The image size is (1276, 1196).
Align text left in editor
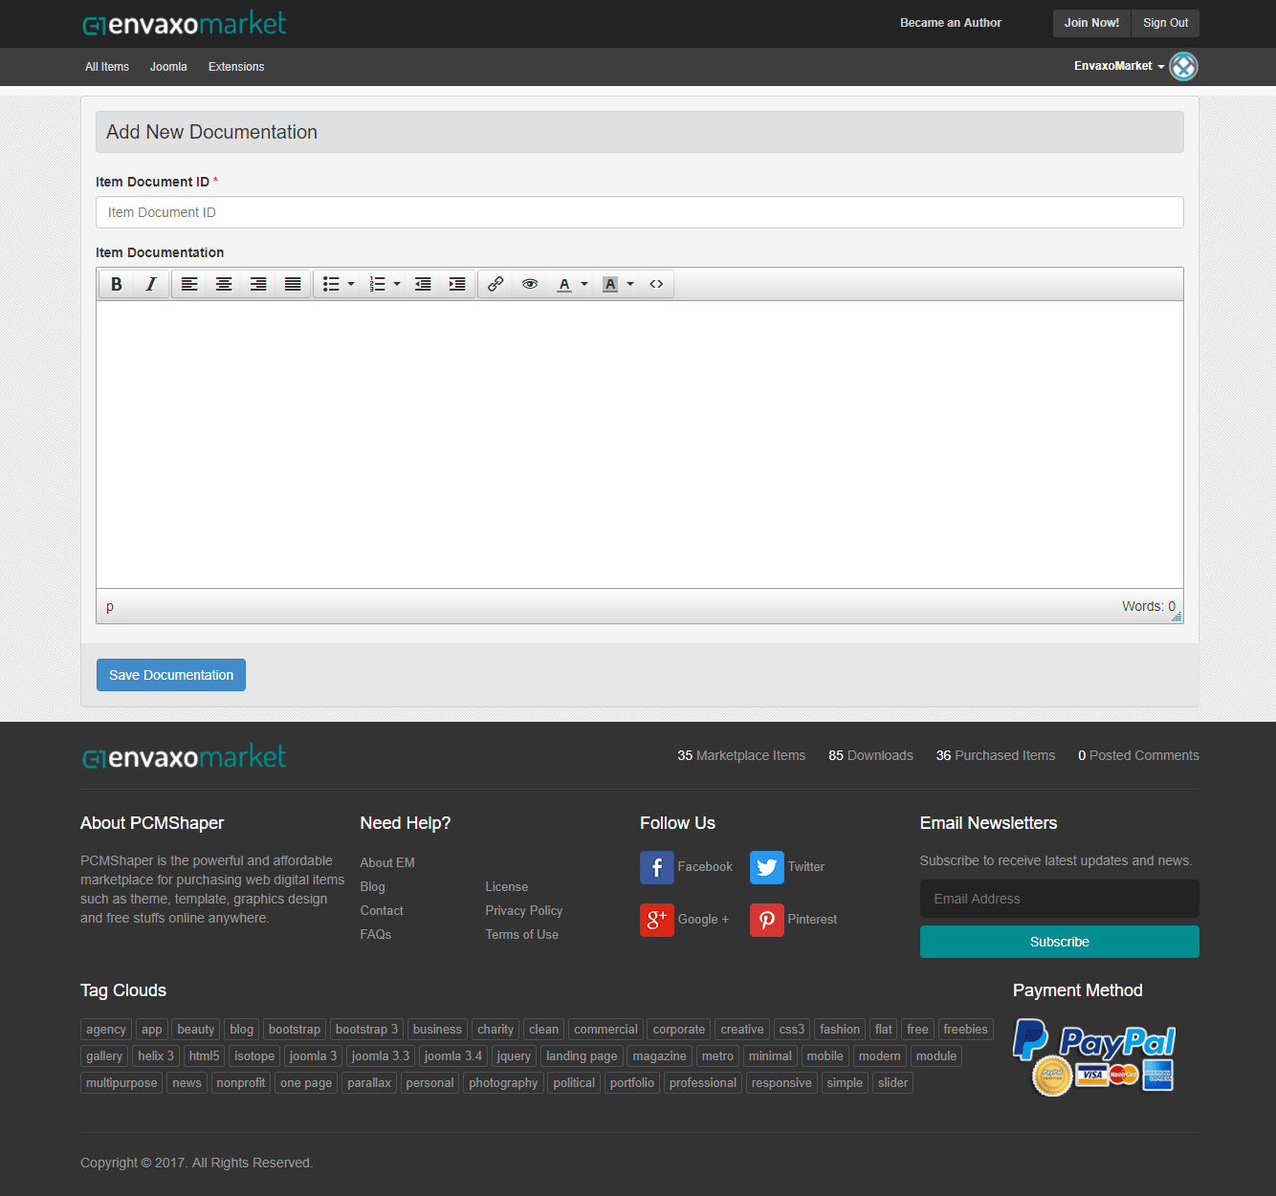[x=189, y=284]
